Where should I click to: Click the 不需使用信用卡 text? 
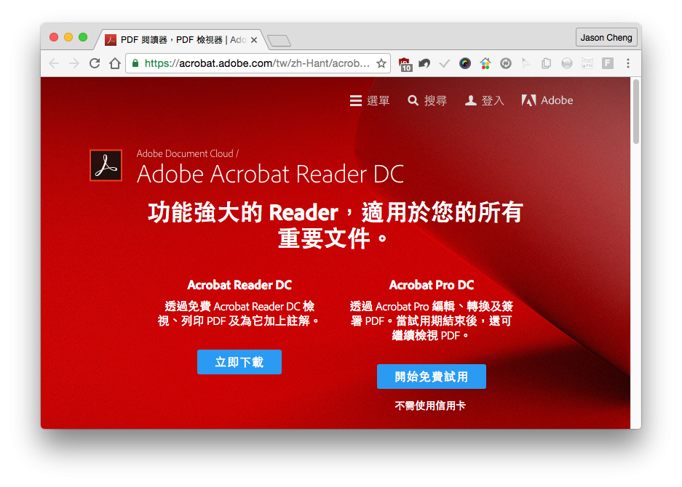[x=430, y=406]
